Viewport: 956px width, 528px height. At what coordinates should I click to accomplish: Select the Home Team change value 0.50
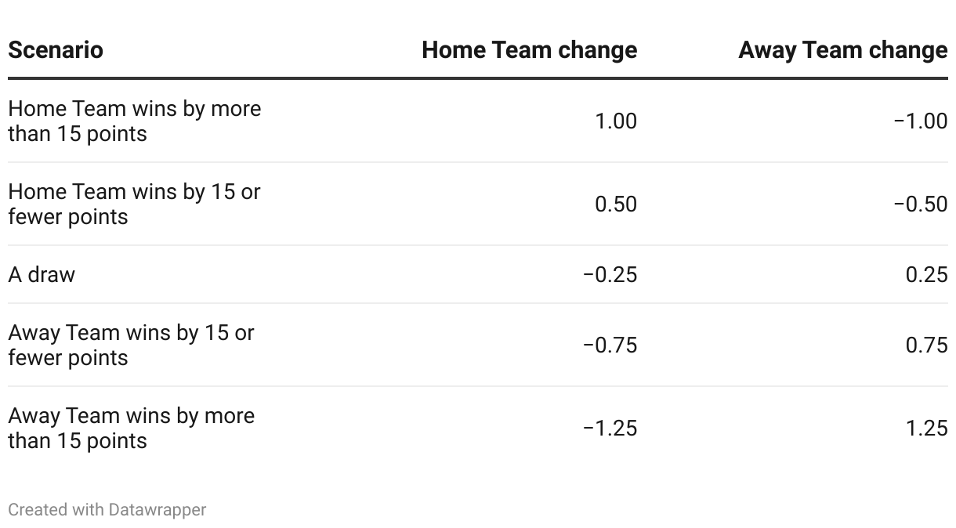[x=616, y=204]
